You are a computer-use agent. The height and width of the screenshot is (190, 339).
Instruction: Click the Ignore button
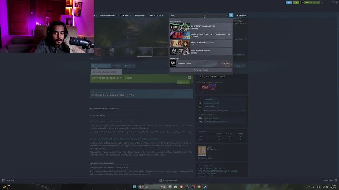tap(127, 65)
